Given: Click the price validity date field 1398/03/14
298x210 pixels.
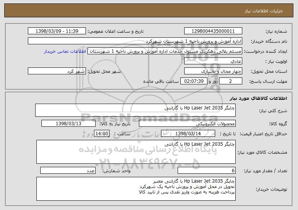Looking at the screenshot, I should pyautogui.click(x=188, y=134).
